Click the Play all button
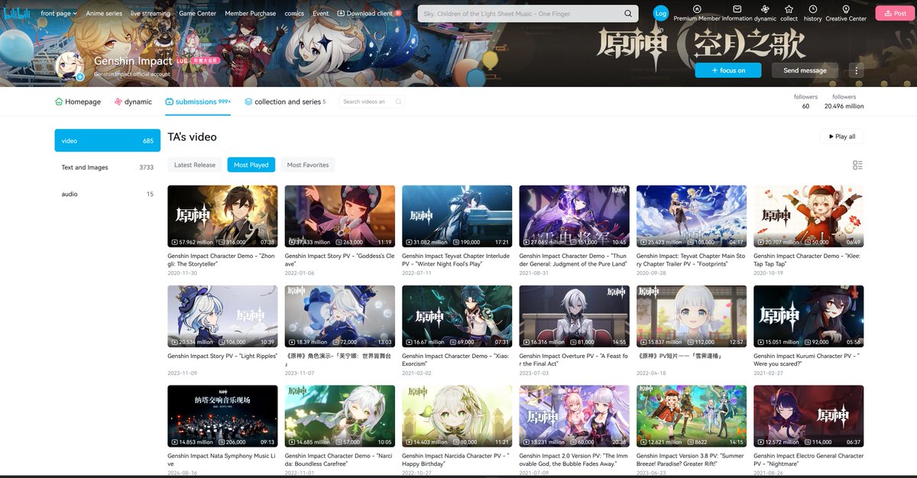The height and width of the screenshot is (478, 917). 842,137
